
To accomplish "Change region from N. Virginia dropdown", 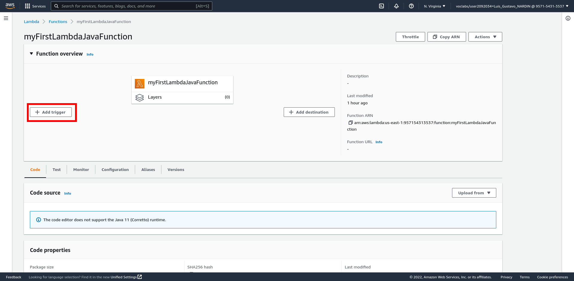I will (434, 6).
